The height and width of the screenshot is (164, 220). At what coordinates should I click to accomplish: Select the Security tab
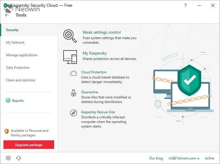(29, 30)
